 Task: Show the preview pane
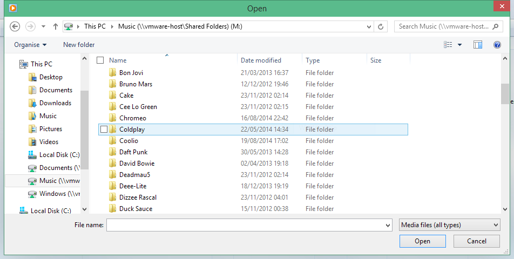pos(478,45)
